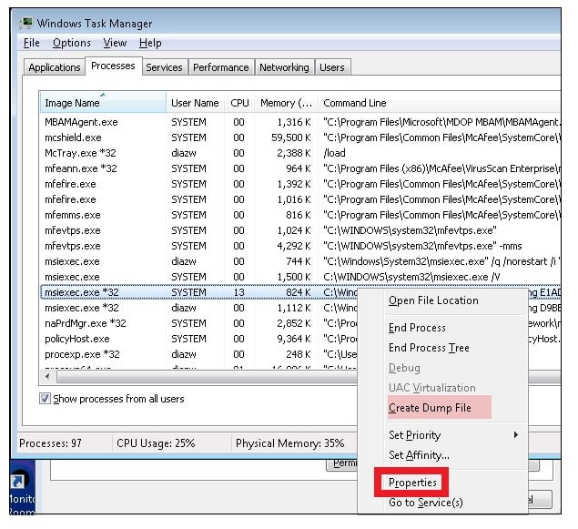Choose End Process in context menu
The height and width of the screenshot is (529, 578).
tap(417, 328)
